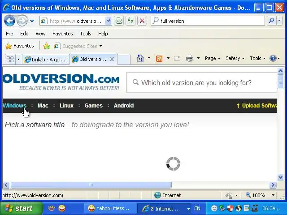Open the Edit menu
The image size is (287, 215).
tap(24, 34)
